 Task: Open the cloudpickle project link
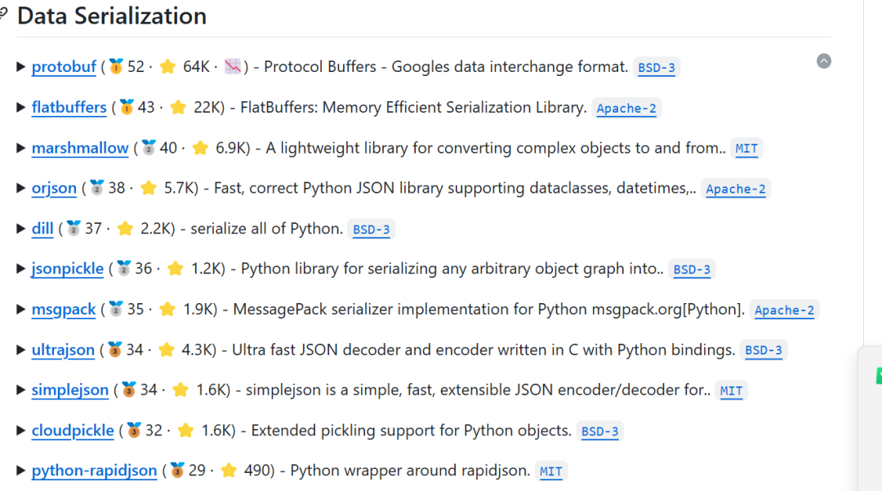click(x=73, y=431)
